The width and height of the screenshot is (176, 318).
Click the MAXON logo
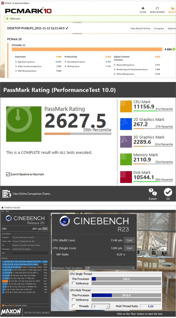(x=11, y=312)
